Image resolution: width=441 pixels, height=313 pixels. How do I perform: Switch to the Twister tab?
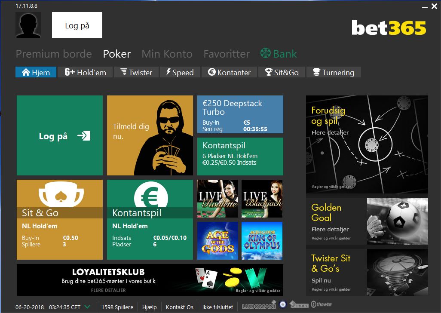(136, 72)
